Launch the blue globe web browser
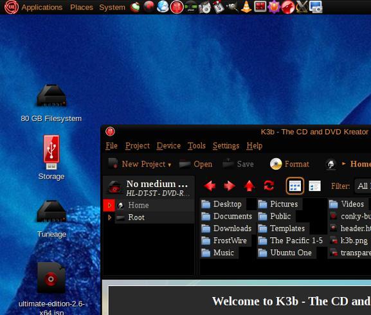This screenshot has width=371, height=315. 163,6
